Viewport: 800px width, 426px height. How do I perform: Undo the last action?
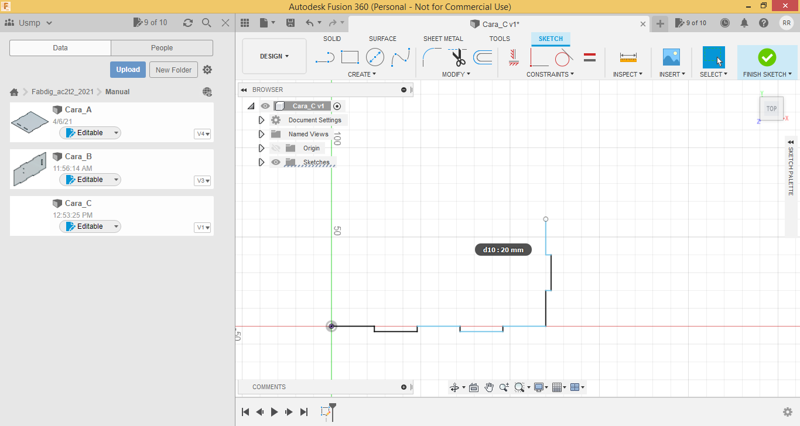pyautogui.click(x=310, y=23)
